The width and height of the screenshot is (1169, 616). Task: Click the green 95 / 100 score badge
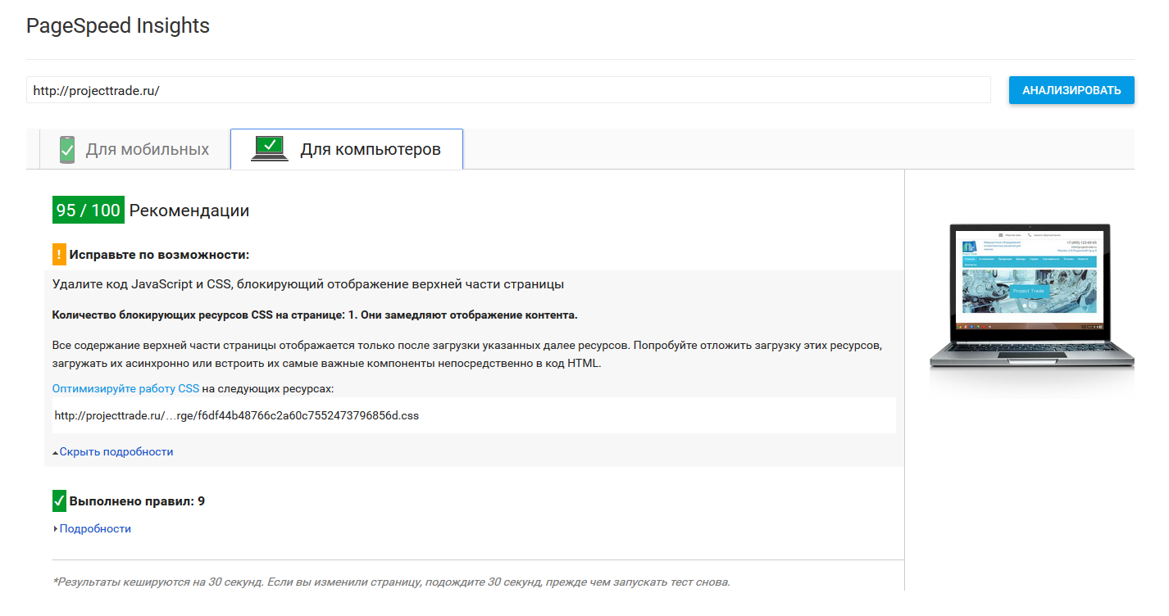coord(89,211)
